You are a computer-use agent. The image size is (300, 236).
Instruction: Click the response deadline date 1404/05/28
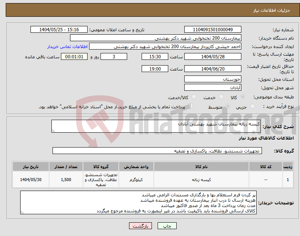coord(212,56)
